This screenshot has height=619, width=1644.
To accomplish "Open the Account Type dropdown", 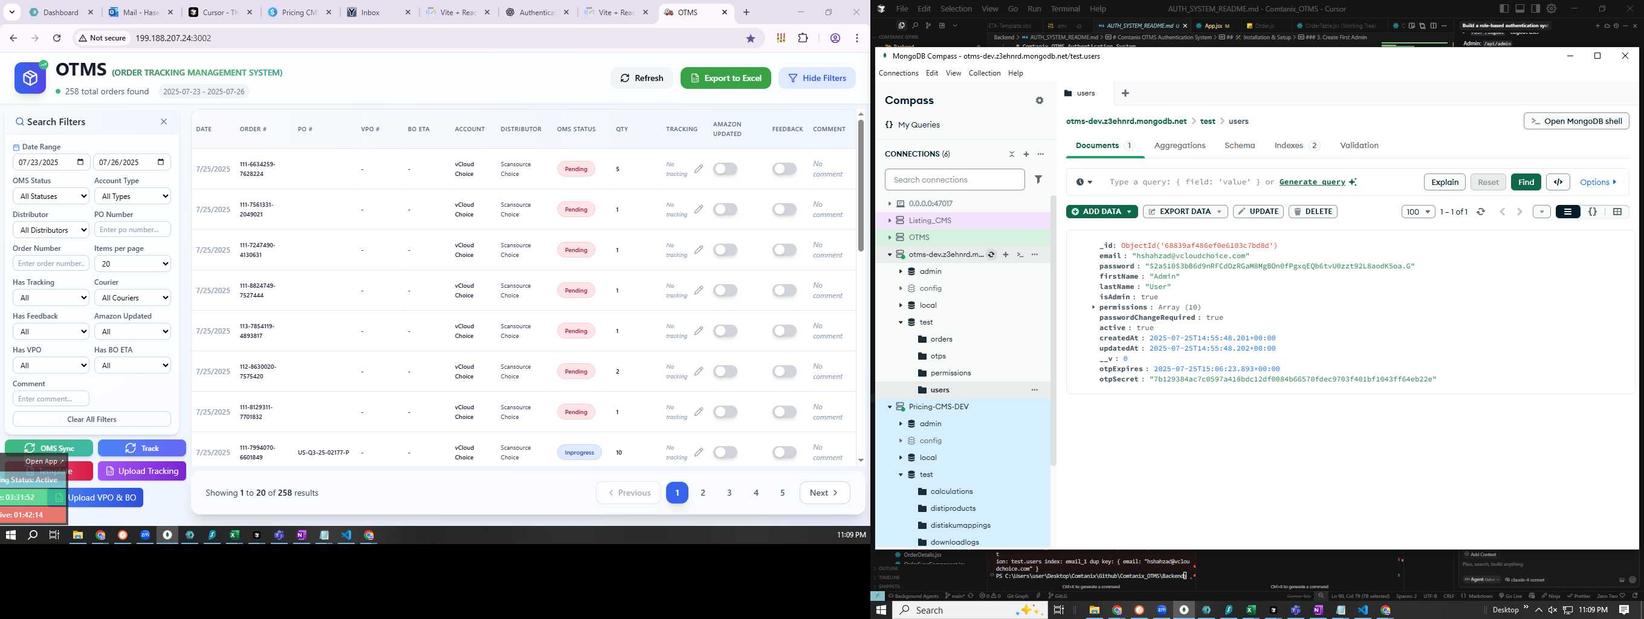I will (x=133, y=196).
